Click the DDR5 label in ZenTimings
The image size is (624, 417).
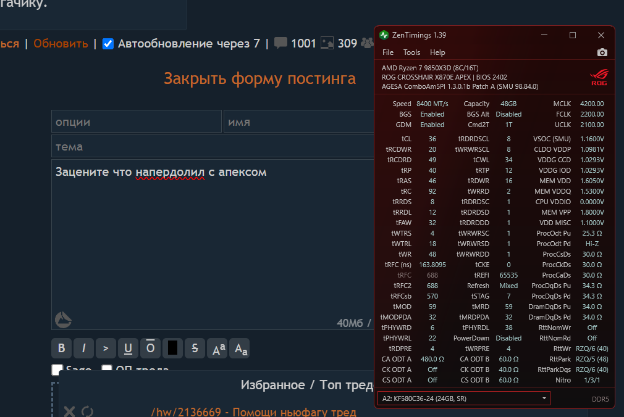[x=600, y=399]
